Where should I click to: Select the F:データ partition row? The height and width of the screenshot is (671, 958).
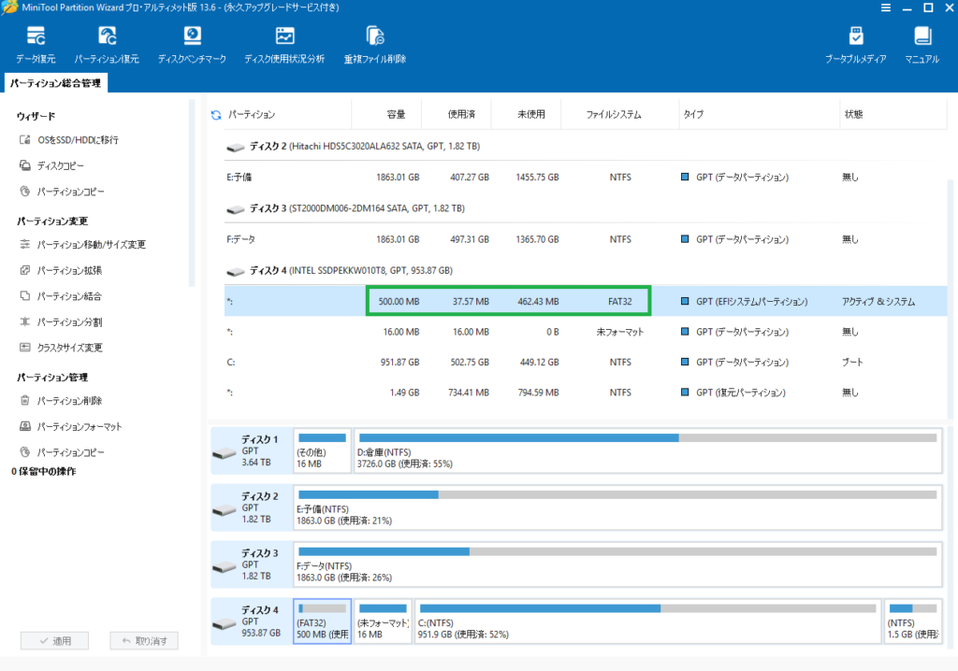click(x=586, y=239)
